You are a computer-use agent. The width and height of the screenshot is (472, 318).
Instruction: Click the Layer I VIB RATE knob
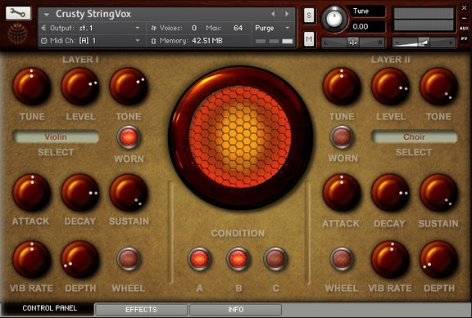[x=32, y=259]
